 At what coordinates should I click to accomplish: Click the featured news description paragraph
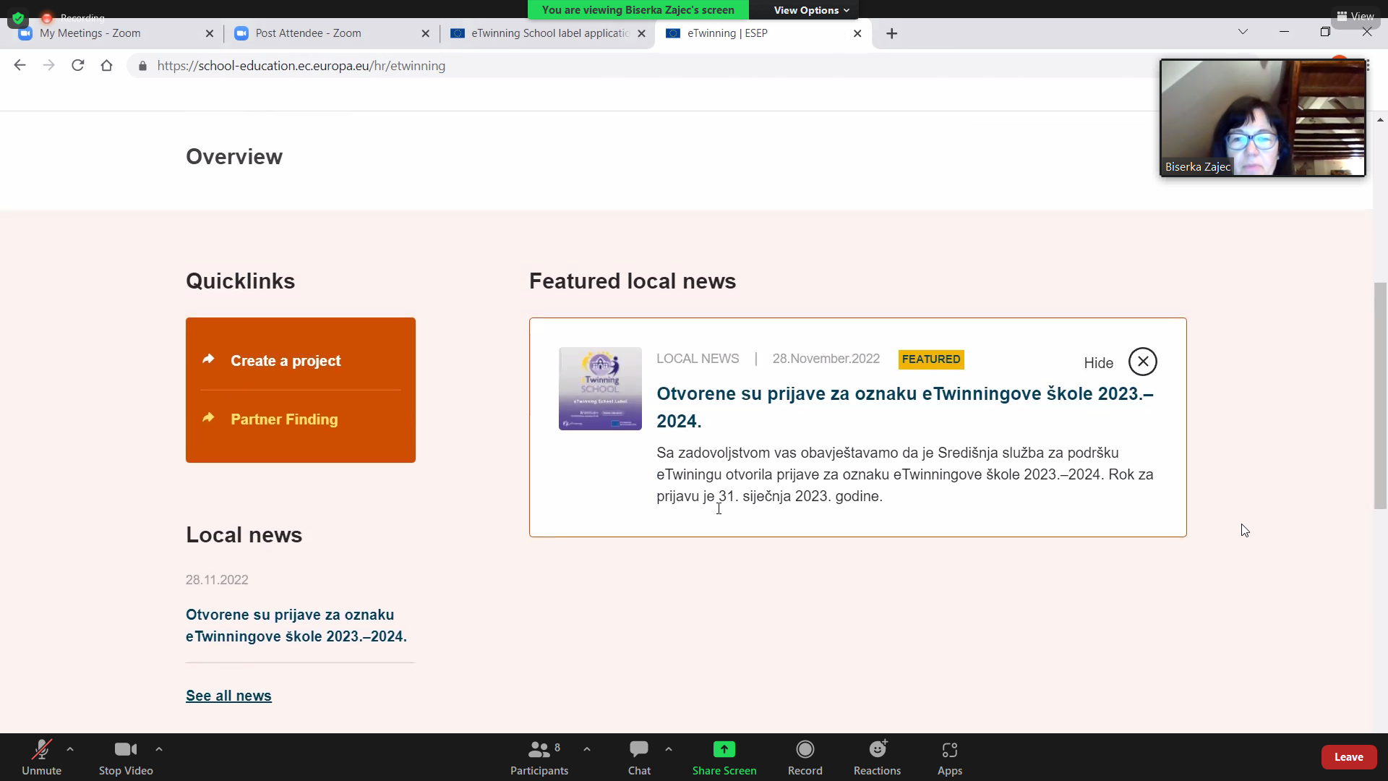pyautogui.click(x=905, y=474)
